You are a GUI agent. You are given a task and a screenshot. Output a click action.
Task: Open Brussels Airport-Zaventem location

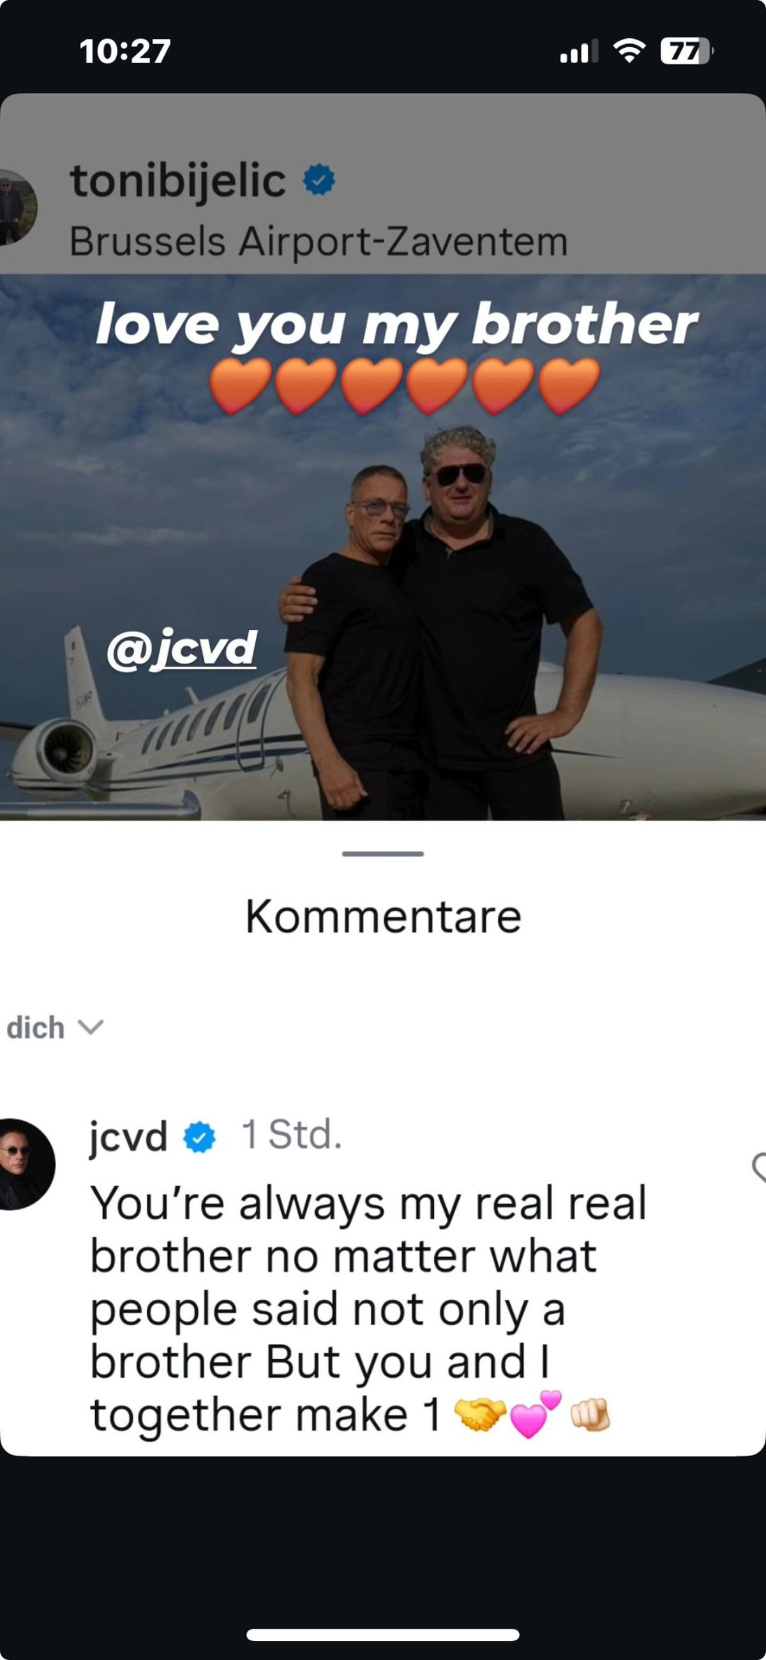point(319,241)
